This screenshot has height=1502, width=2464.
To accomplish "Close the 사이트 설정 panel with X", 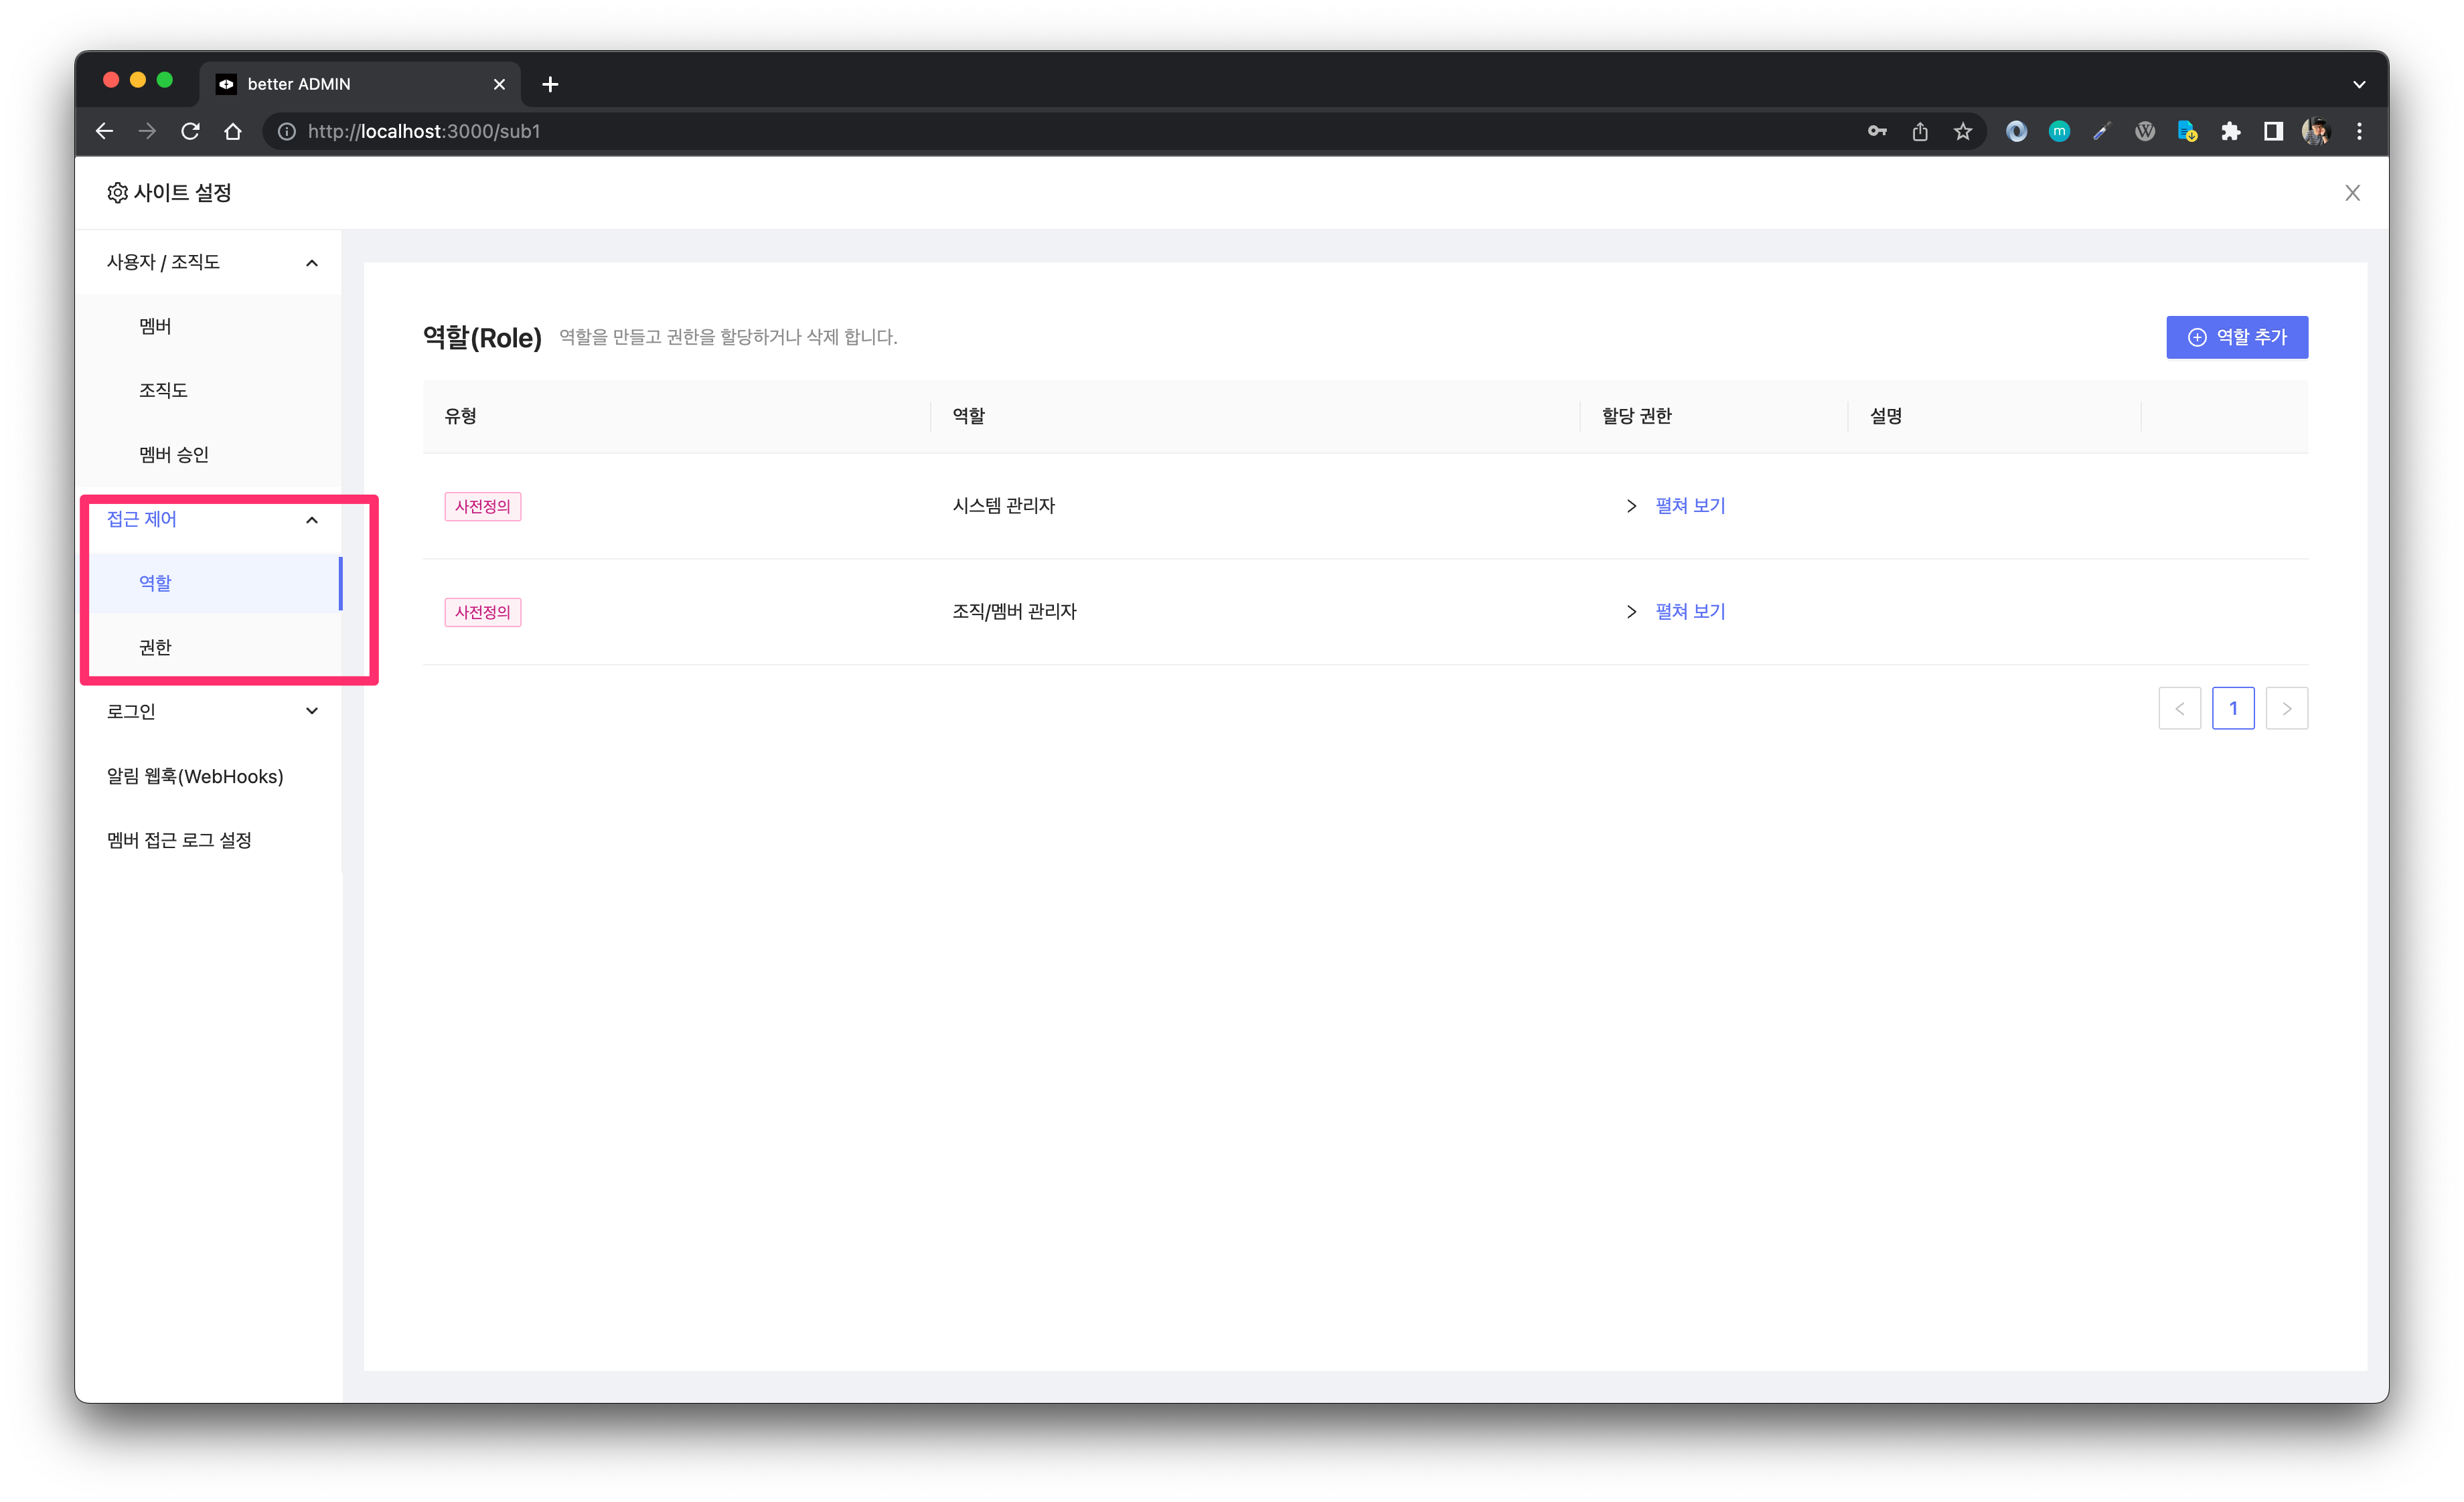I will point(2352,193).
